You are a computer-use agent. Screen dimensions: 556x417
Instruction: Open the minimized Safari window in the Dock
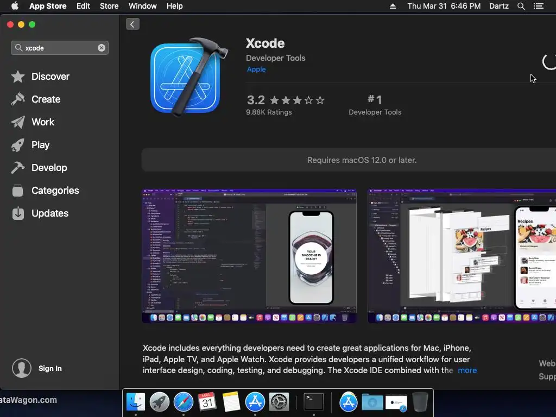click(396, 403)
